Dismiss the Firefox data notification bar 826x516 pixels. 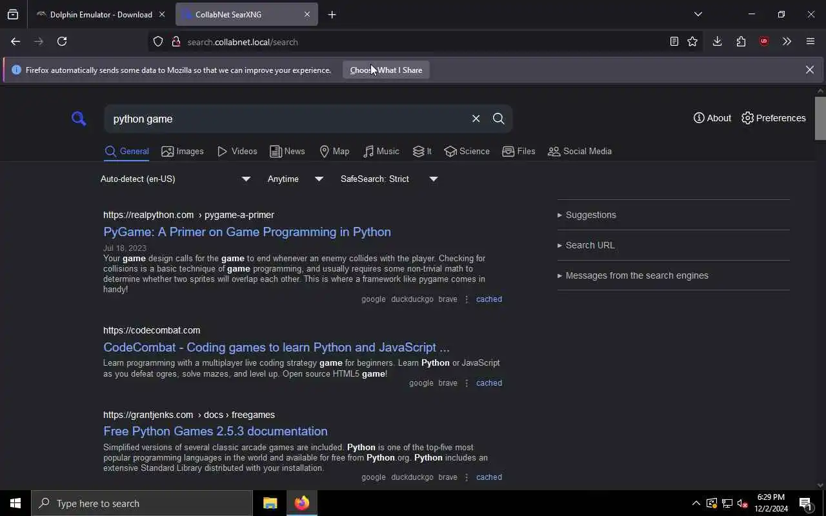(x=809, y=70)
